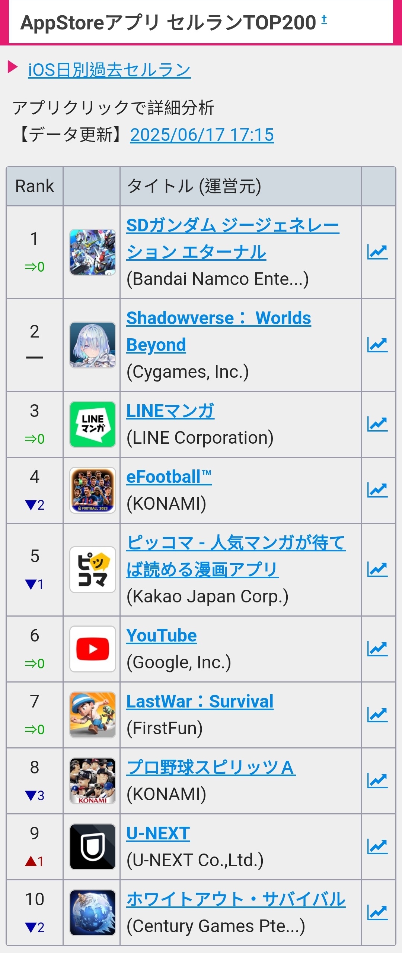The image size is (402, 953).
Task: Open trend chart icon for Shadowverse row
Action: click(x=377, y=345)
